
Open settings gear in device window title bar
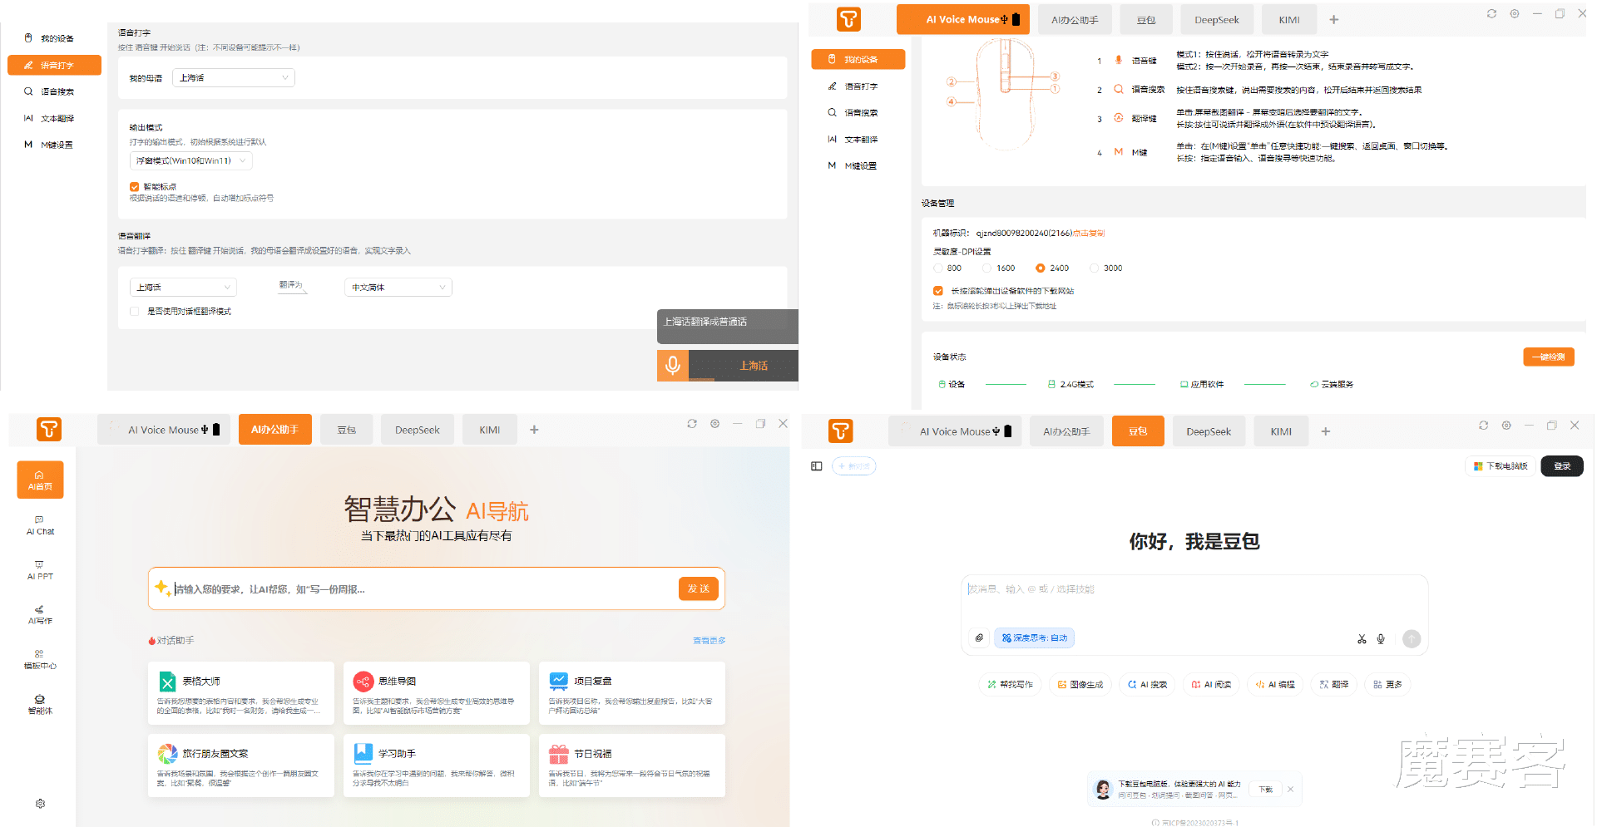point(1515,14)
